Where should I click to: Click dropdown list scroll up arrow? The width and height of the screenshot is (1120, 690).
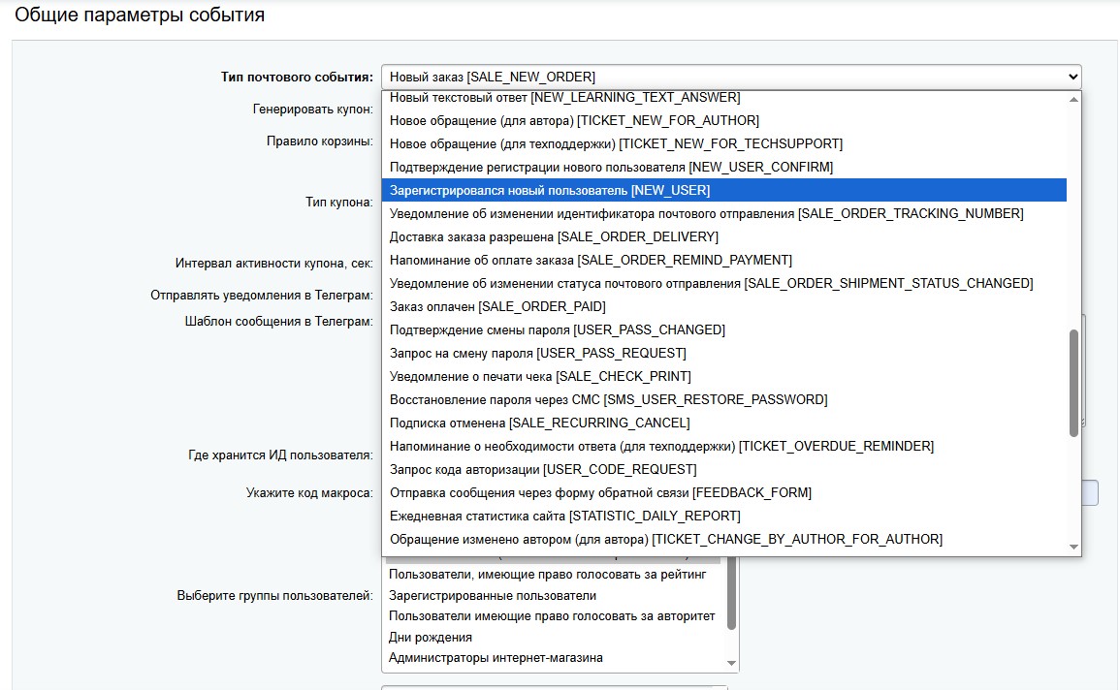[x=1073, y=99]
